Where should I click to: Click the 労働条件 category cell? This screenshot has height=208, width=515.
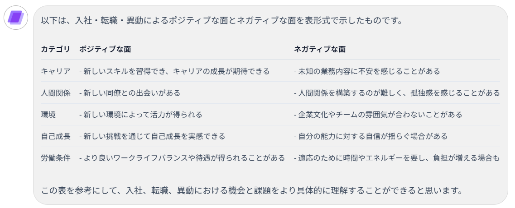coord(56,158)
